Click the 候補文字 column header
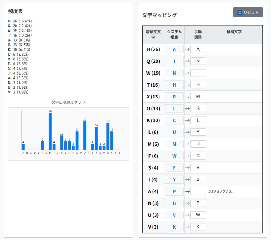The width and height of the screenshot is (271, 240). click(x=234, y=32)
